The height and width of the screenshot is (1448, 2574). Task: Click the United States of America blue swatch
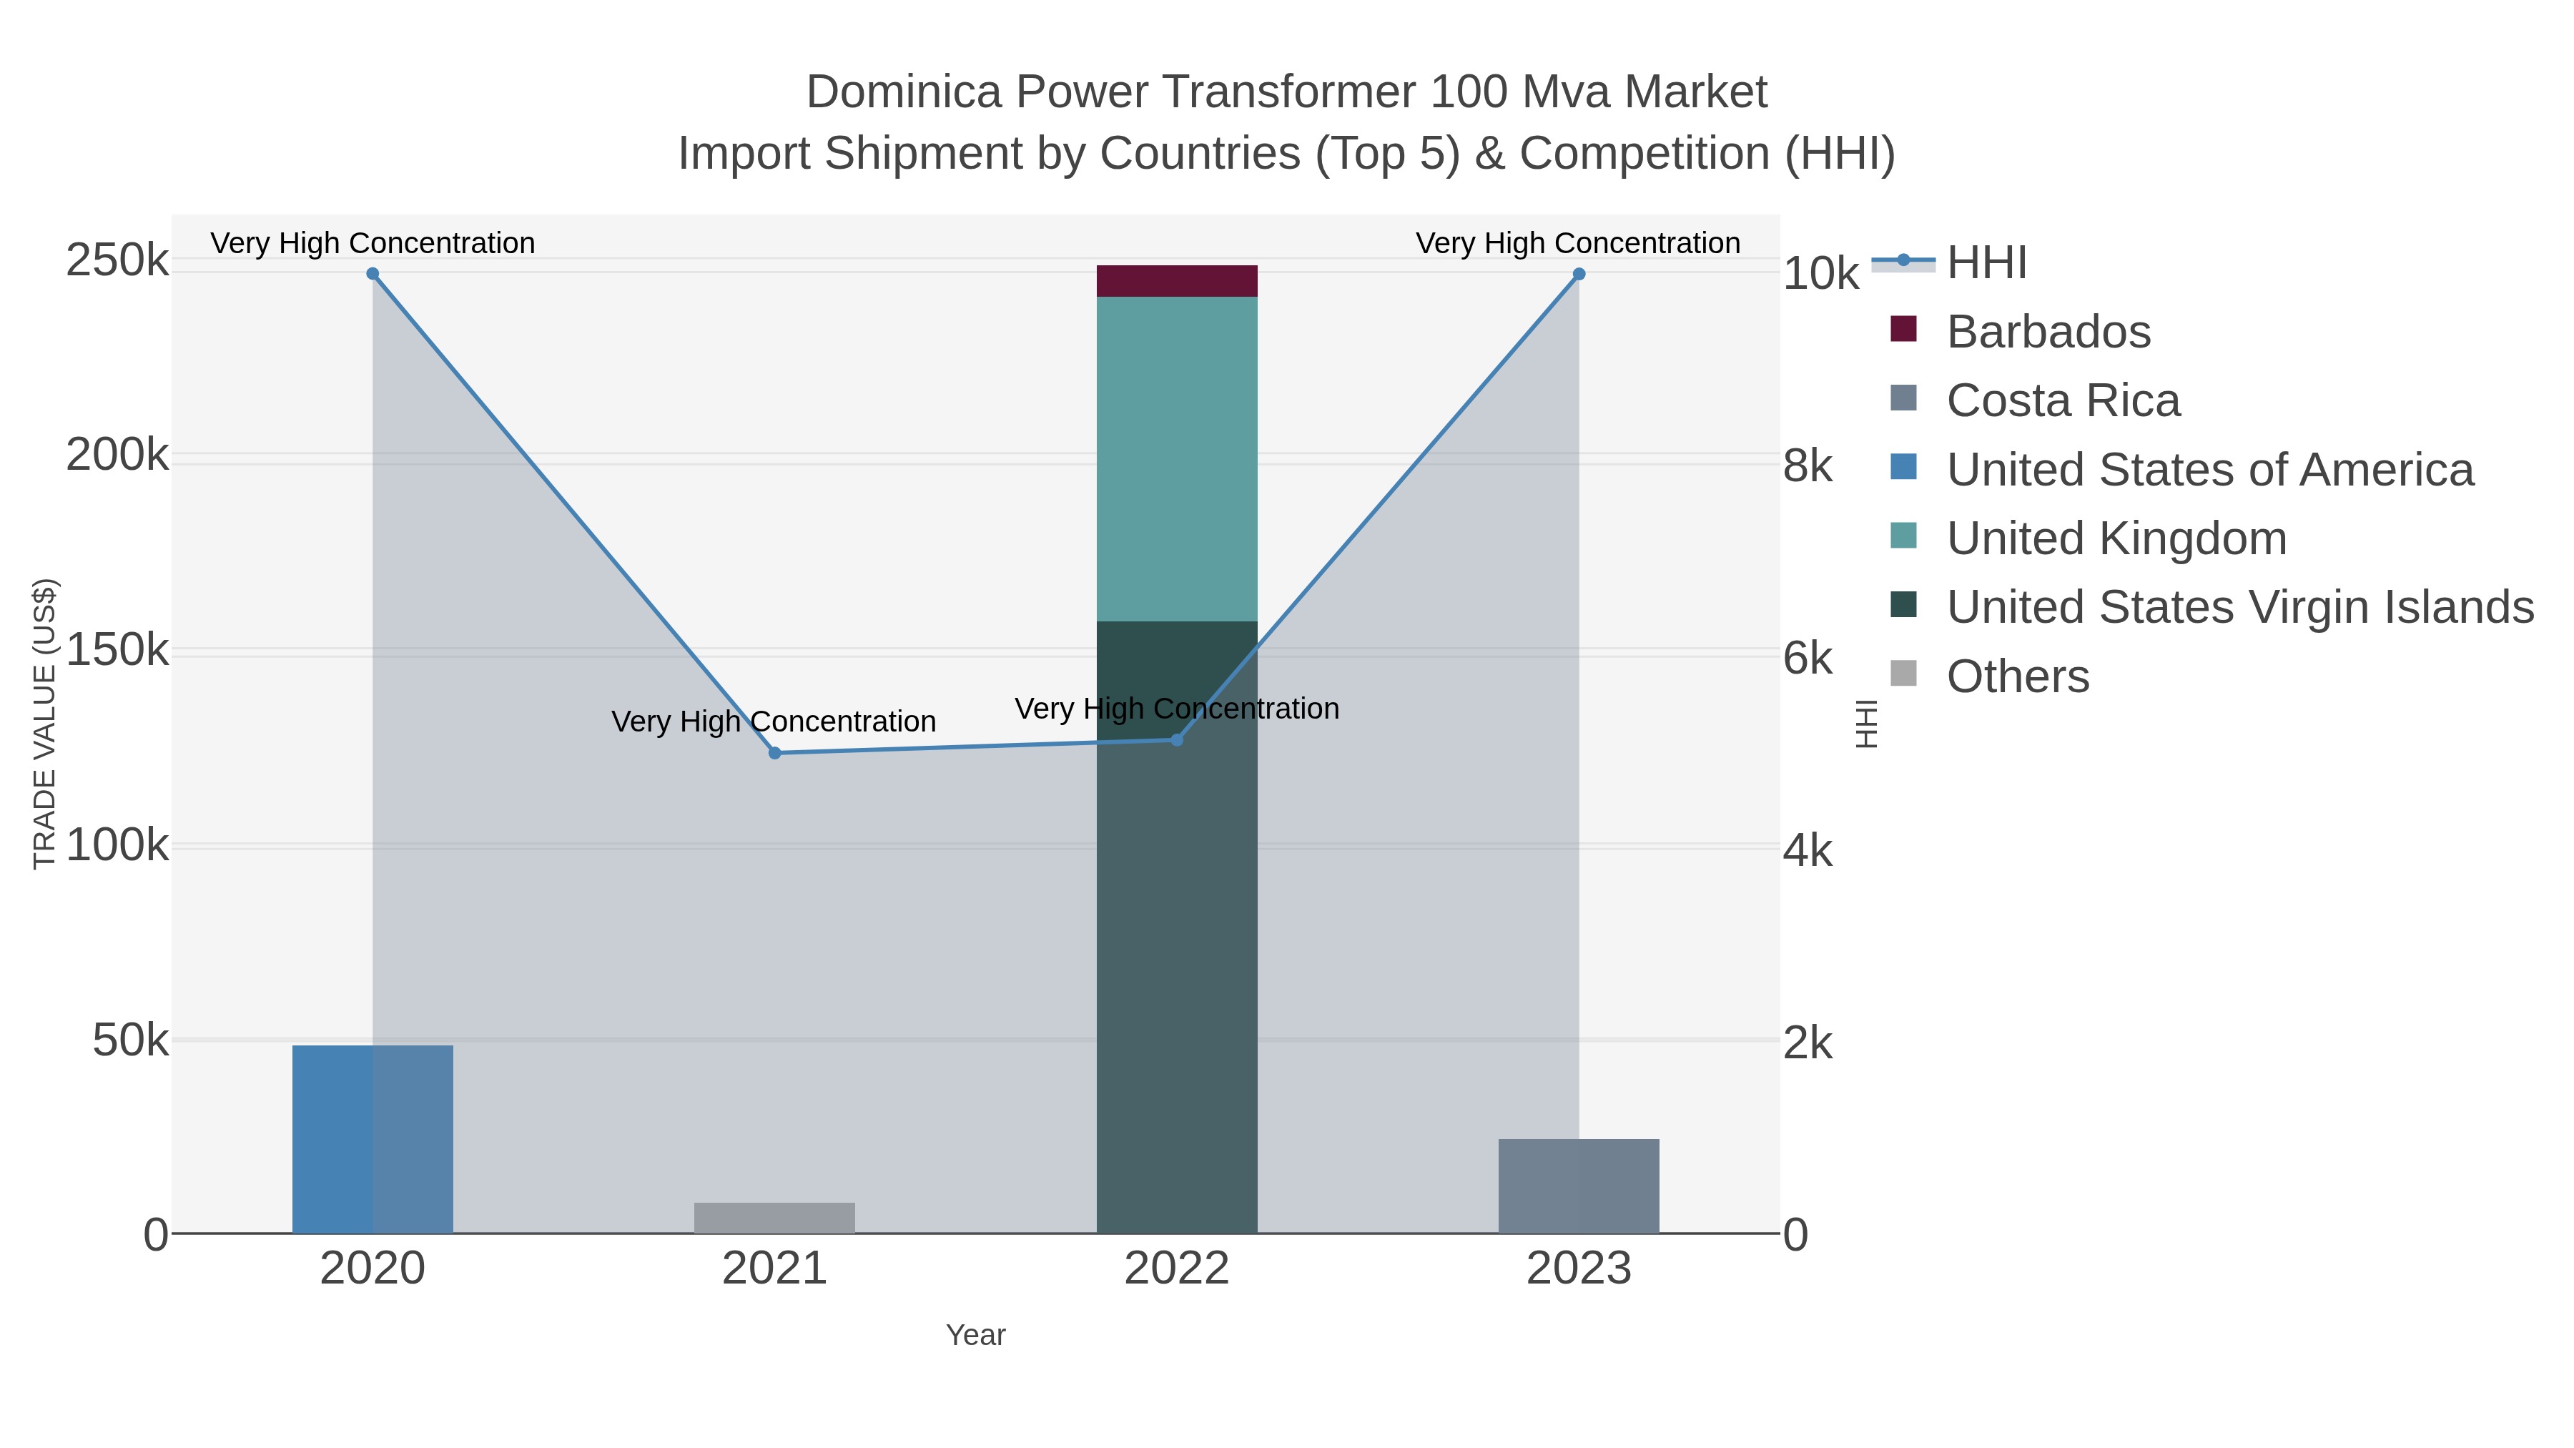(x=1903, y=467)
